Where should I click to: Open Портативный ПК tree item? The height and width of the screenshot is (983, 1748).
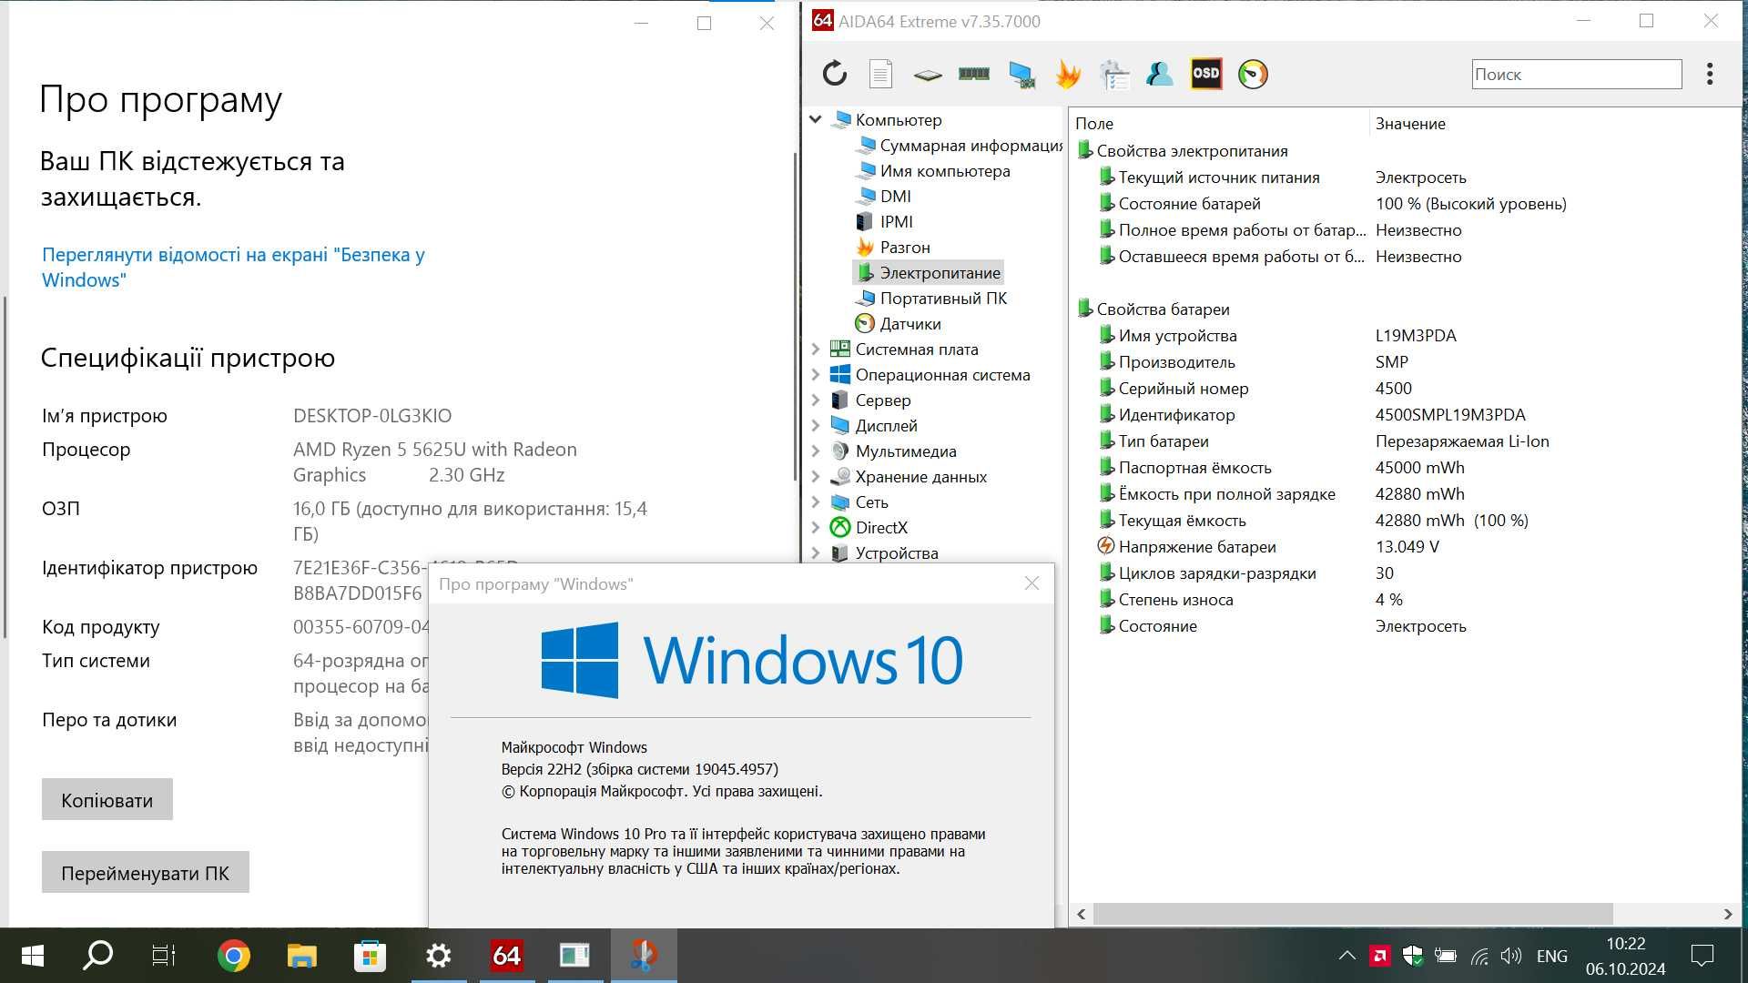pyautogui.click(x=931, y=298)
